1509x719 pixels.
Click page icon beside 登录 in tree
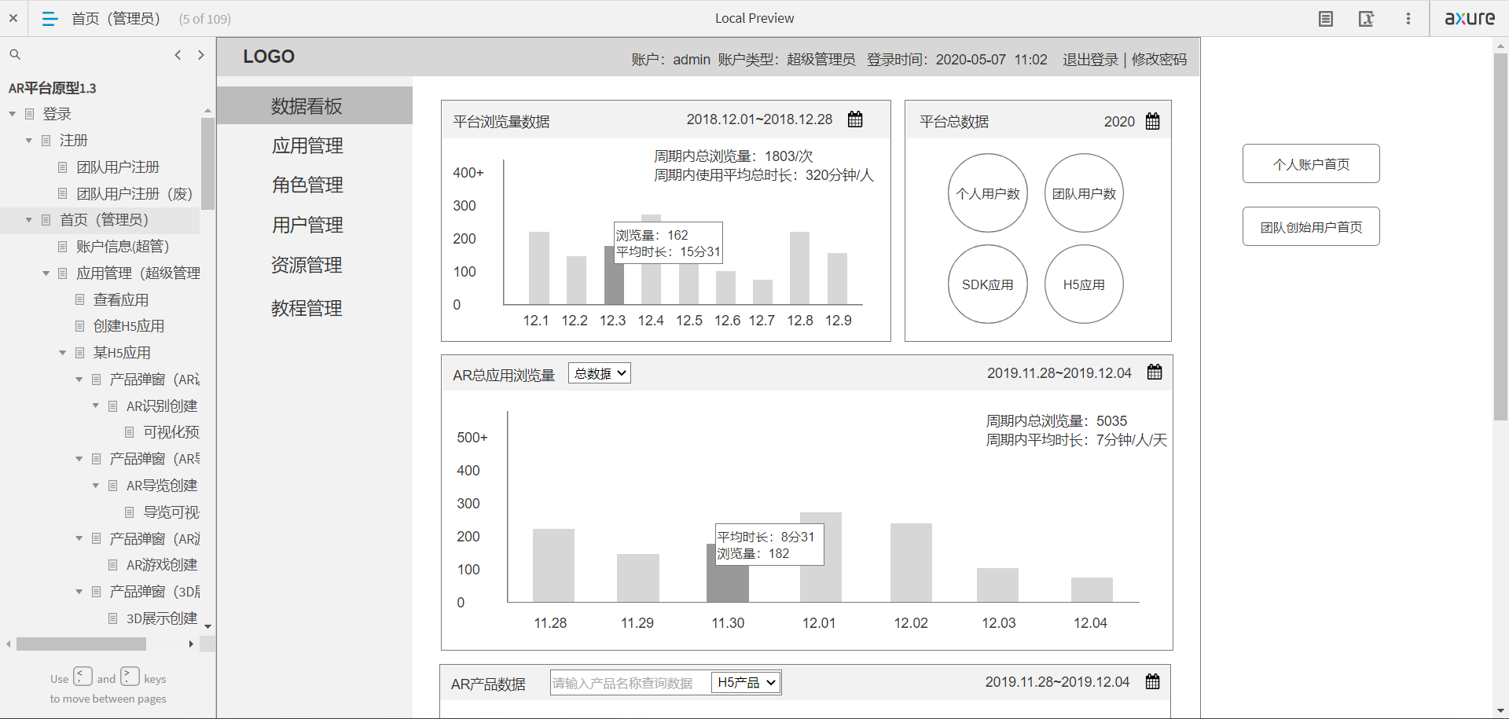coord(30,114)
